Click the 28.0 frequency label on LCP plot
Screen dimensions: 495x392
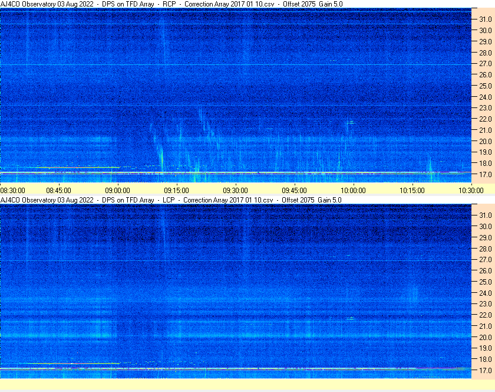(x=486, y=249)
